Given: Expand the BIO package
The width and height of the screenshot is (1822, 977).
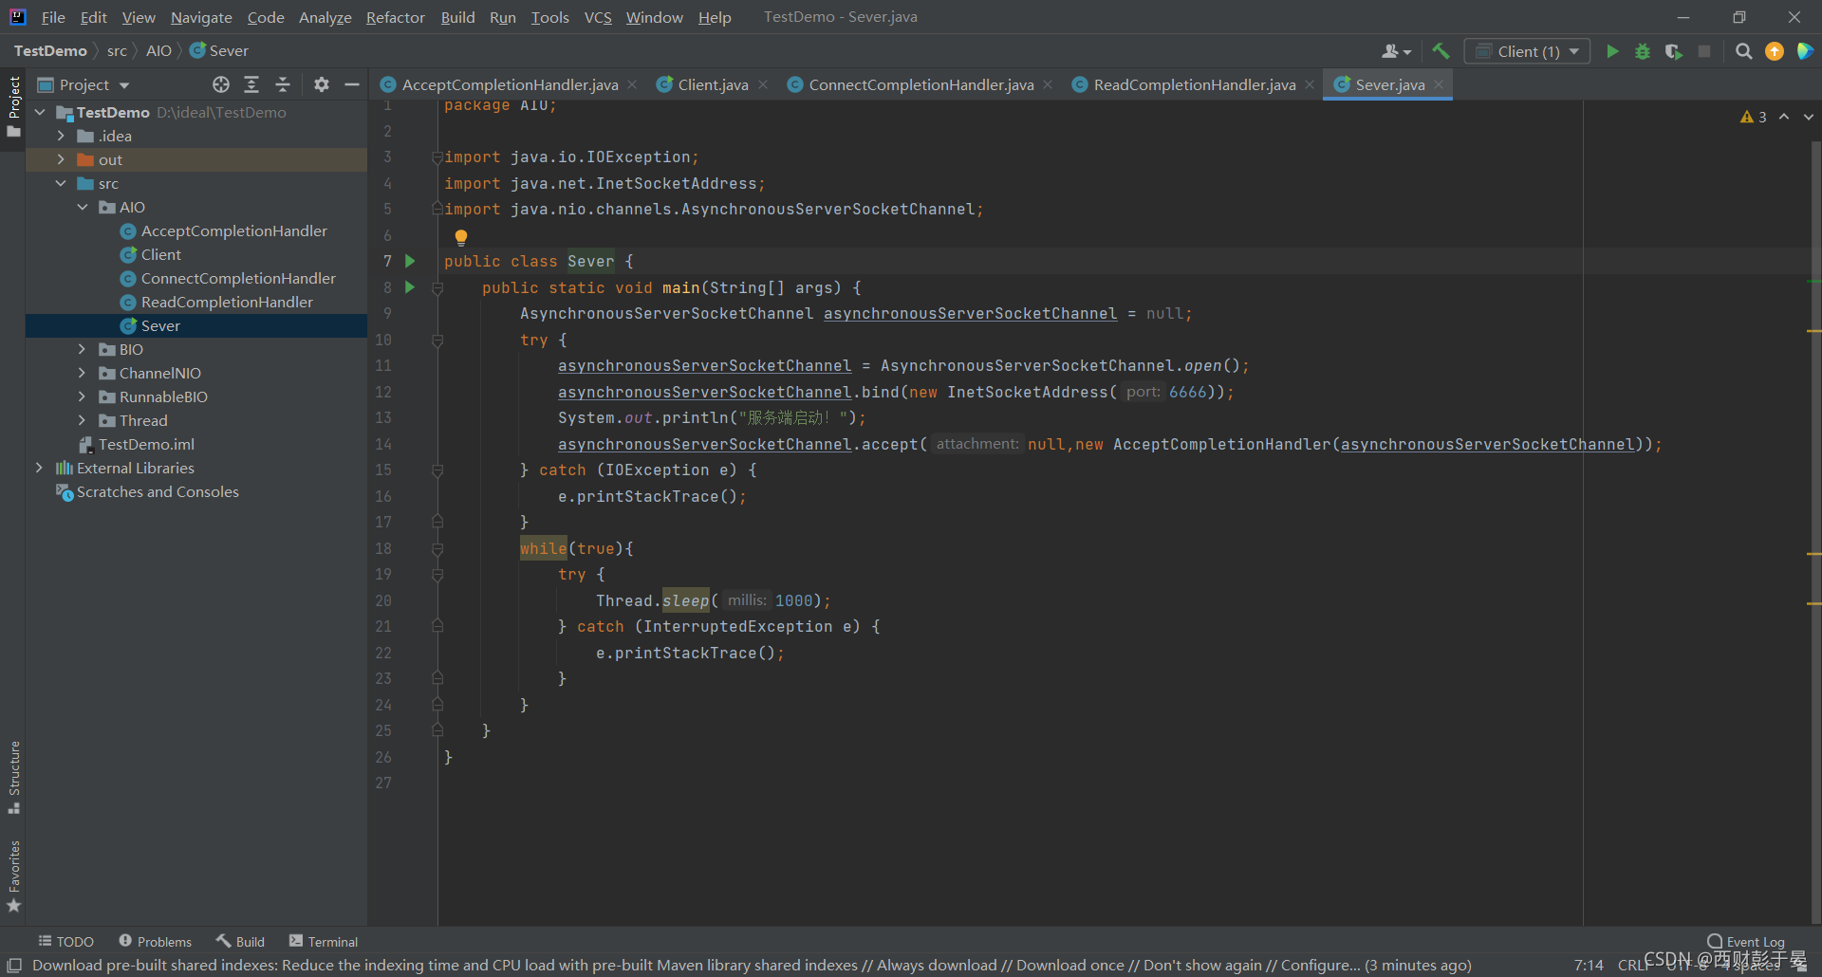Looking at the screenshot, I should tap(82, 349).
